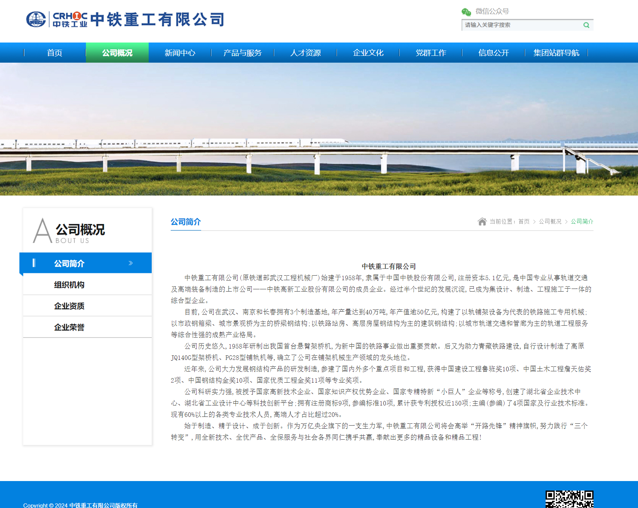Click the footer copyright text
The height and width of the screenshot is (508, 638).
[x=80, y=505]
